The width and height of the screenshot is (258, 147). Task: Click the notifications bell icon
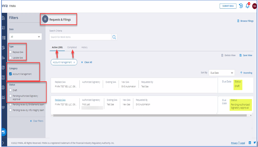[x=247, y=6]
